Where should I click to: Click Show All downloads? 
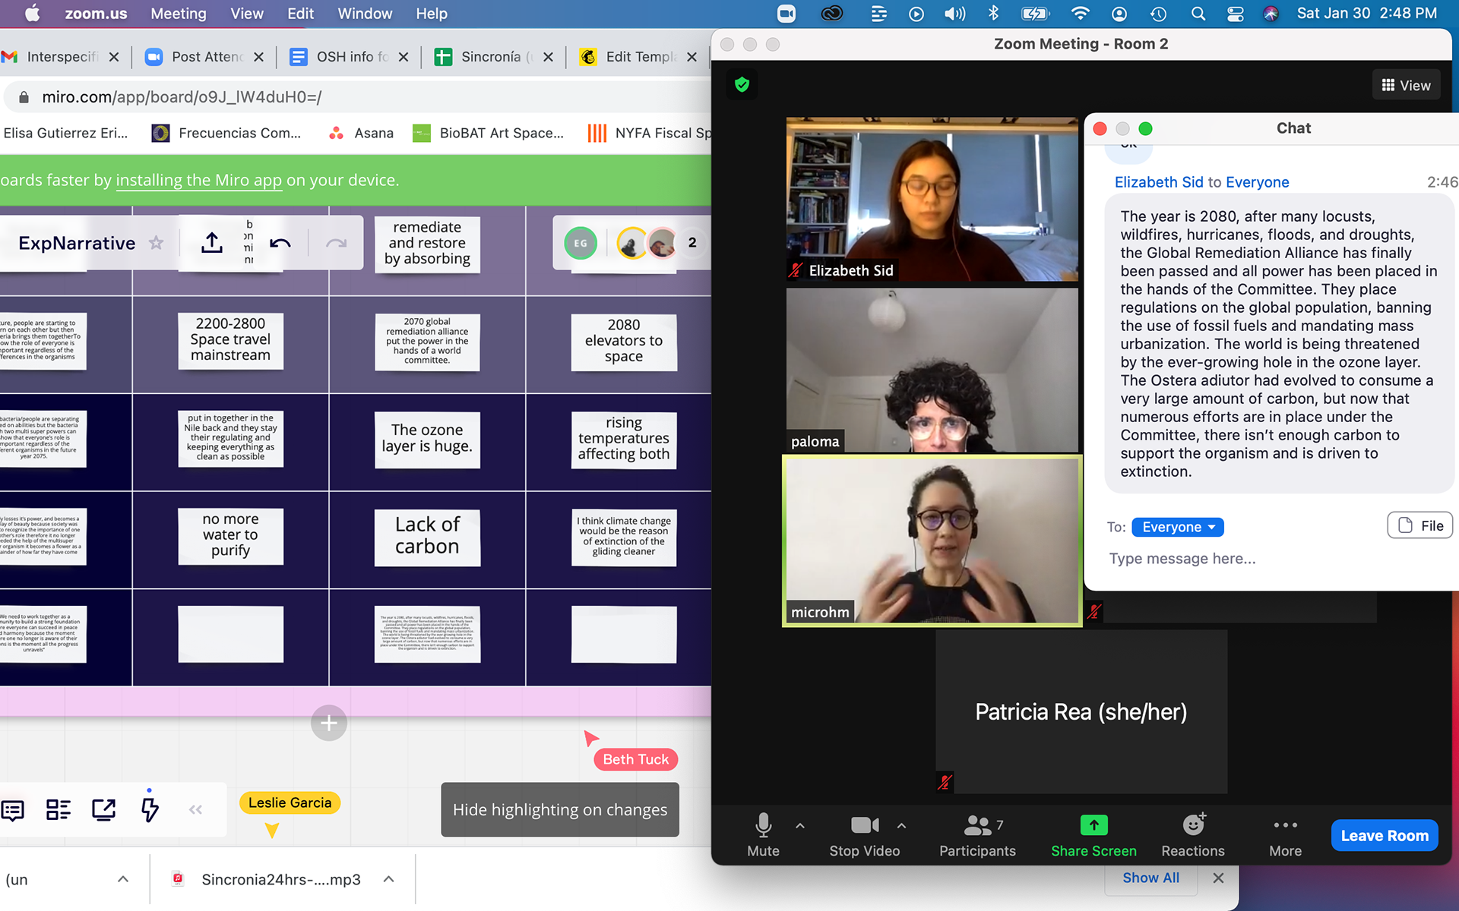click(1150, 878)
